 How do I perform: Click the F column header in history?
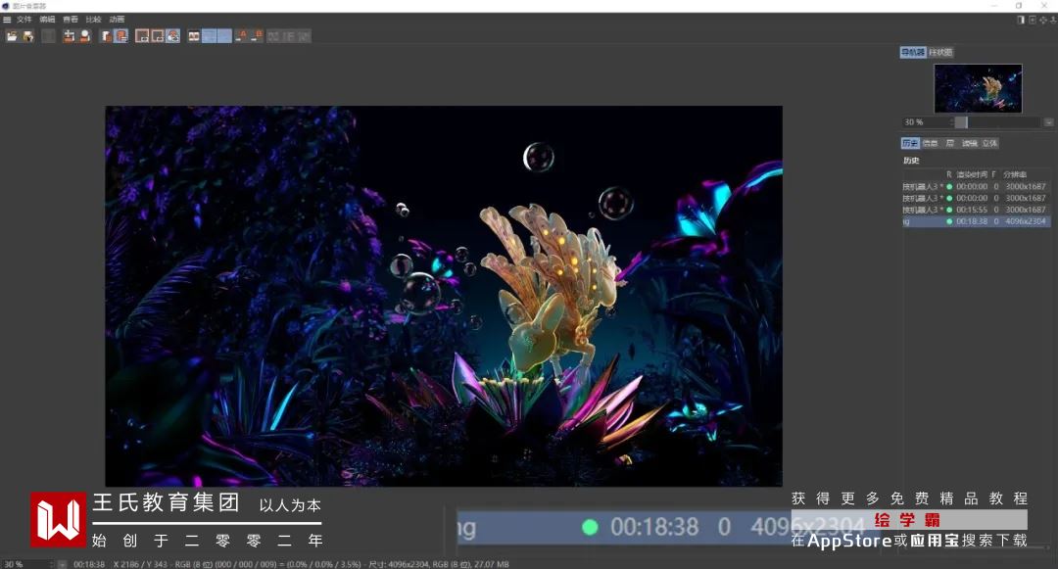click(994, 174)
